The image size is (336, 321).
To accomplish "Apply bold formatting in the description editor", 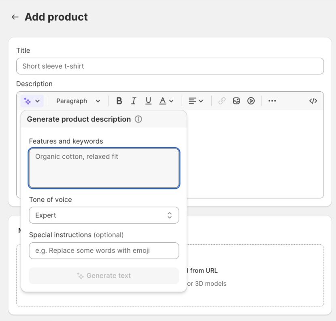I will (119, 101).
